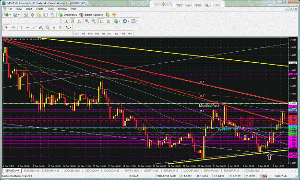Open the Navigator panel
Image resolution: width=300 pixels, height=180 pixels.
pyautogui.click(x=39, y=15)
